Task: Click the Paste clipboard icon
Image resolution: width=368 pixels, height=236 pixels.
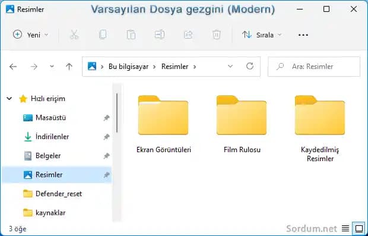Action: (131, 35)
